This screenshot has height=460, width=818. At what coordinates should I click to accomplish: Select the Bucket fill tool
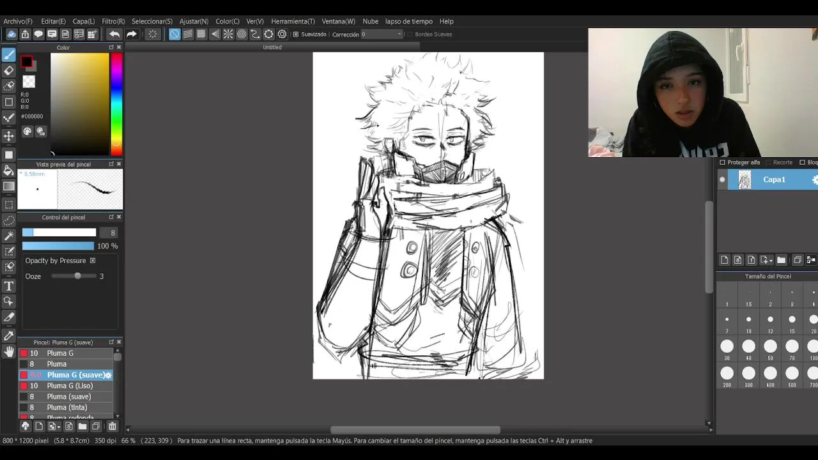pyautogui.click(x=9, y=171)
